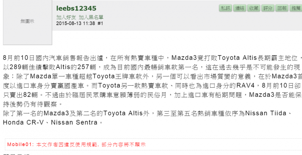The width and height of the screenshot is (302, 155).
Task: Rate this post using 評分
Action: [x=268, y=8]
